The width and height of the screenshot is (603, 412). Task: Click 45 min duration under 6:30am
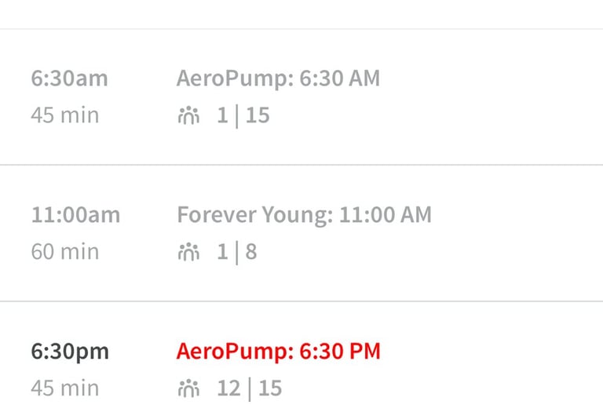[x=65, y=116]
